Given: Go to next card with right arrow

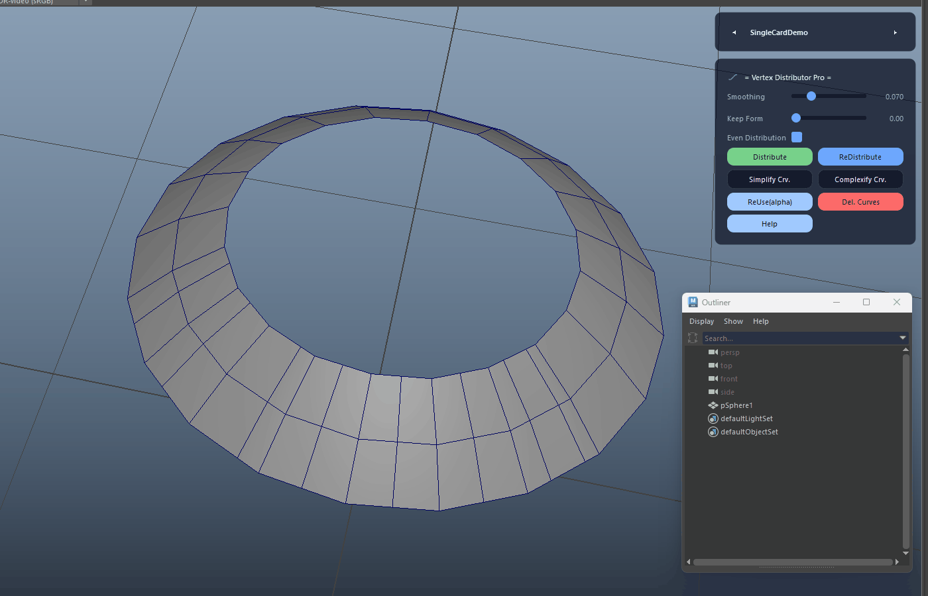Looking at the screenshot, I should [896, 32].
